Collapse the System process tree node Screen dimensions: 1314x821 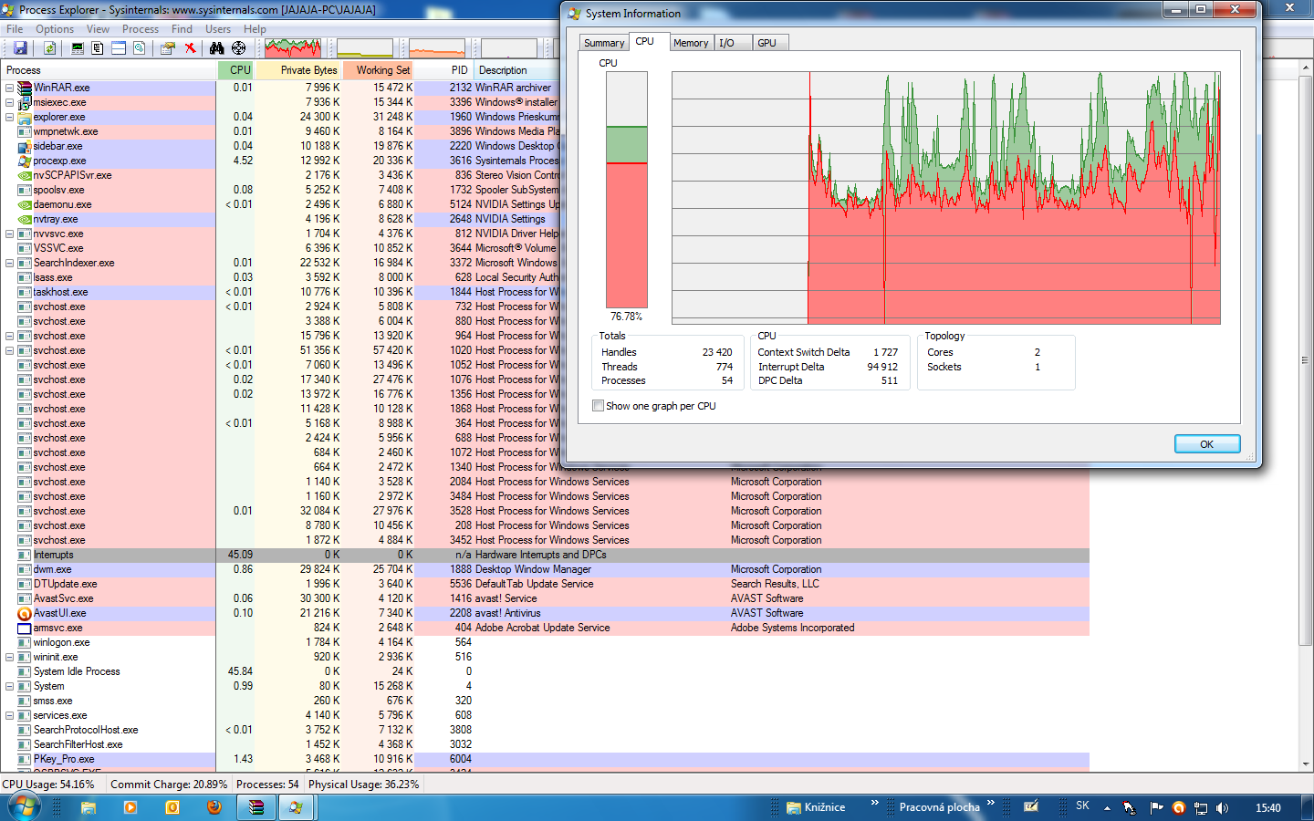(9, 686)
